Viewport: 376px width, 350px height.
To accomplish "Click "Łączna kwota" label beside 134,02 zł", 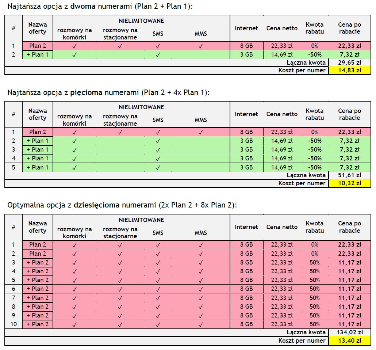I will (306, 332).
